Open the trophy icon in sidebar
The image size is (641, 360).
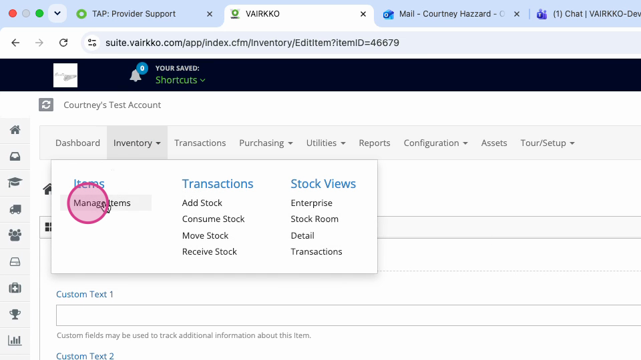[15, 314]
